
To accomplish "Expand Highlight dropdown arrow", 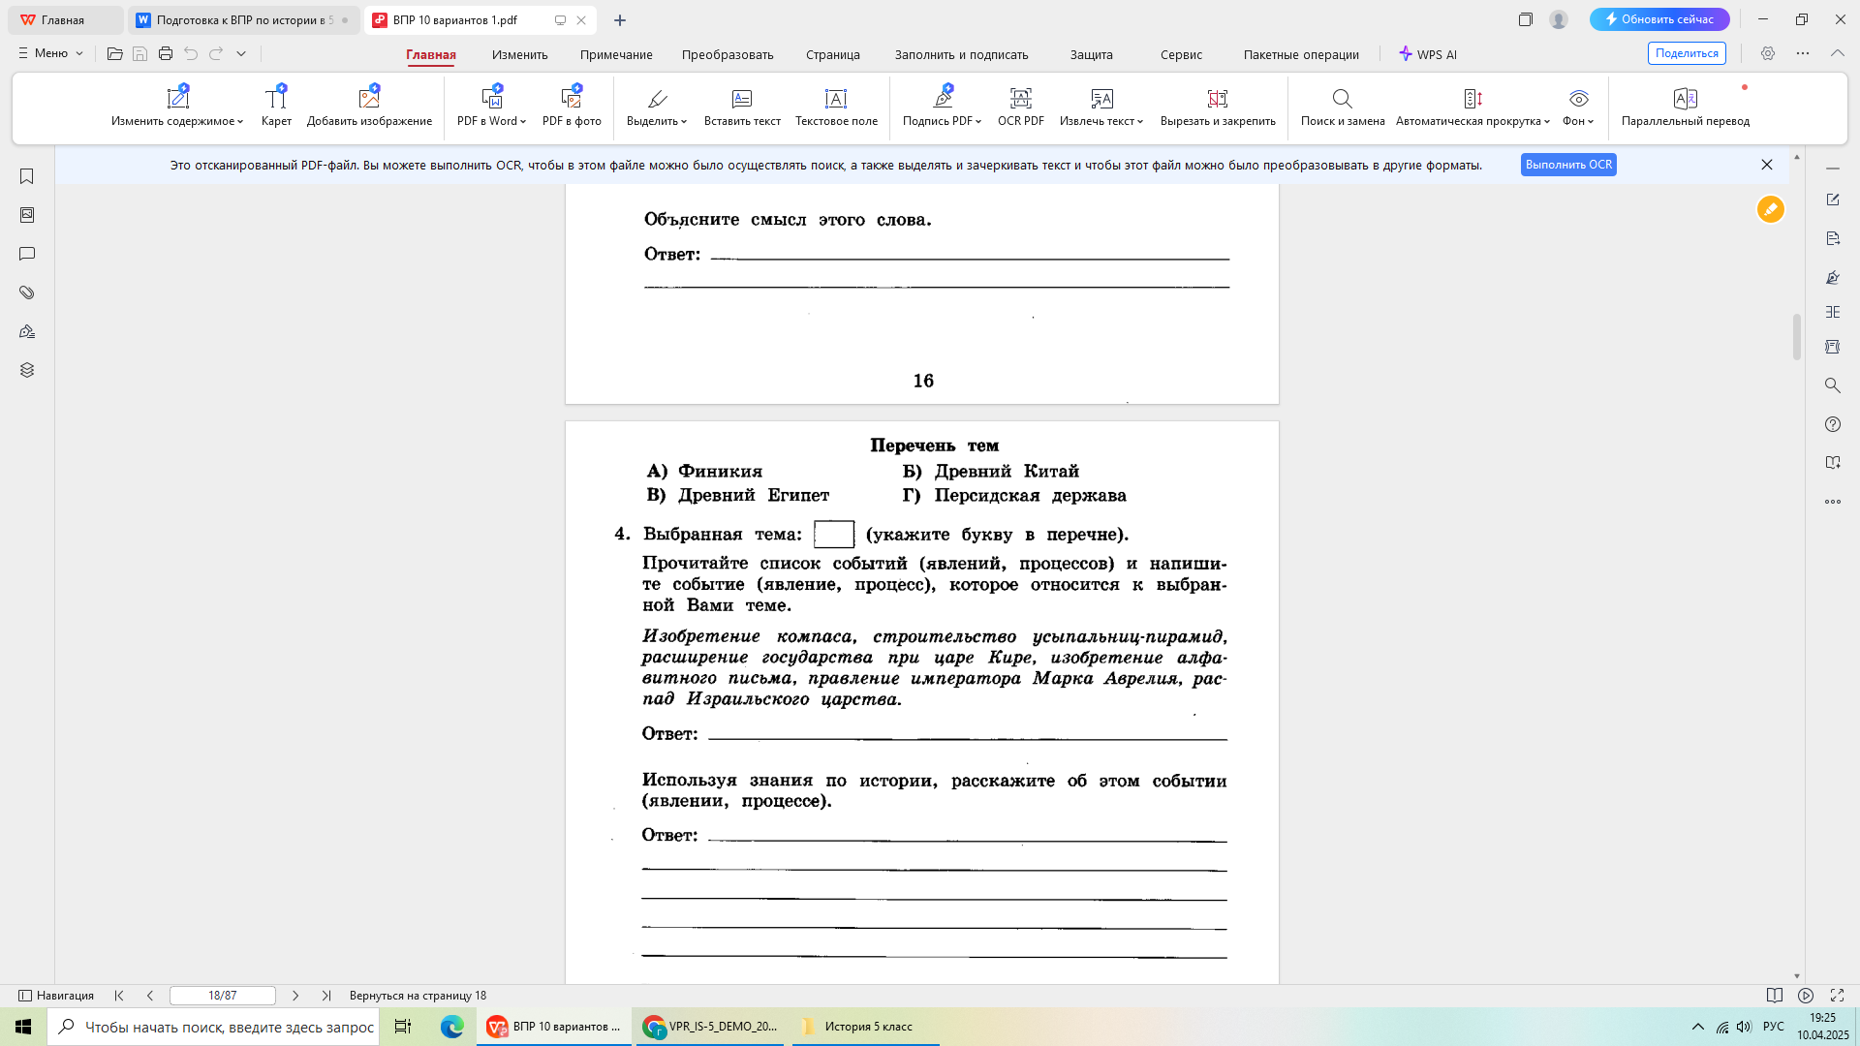I will [684, 122].
